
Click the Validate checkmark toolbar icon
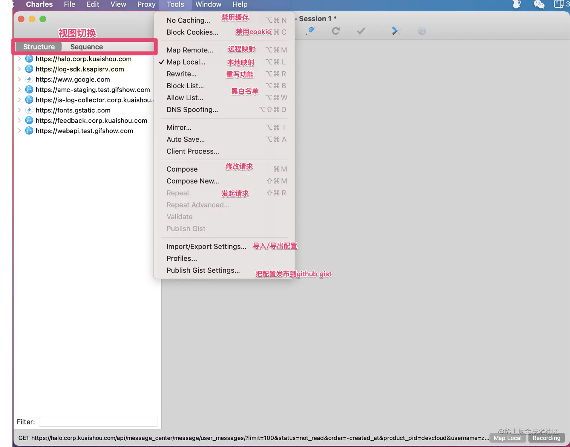361,31
